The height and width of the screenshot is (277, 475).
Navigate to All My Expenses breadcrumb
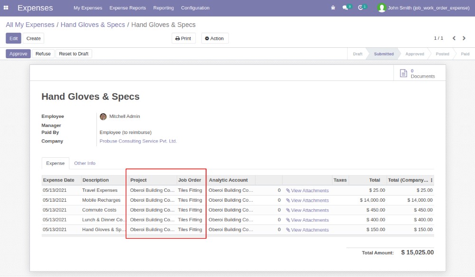[29, 25]
